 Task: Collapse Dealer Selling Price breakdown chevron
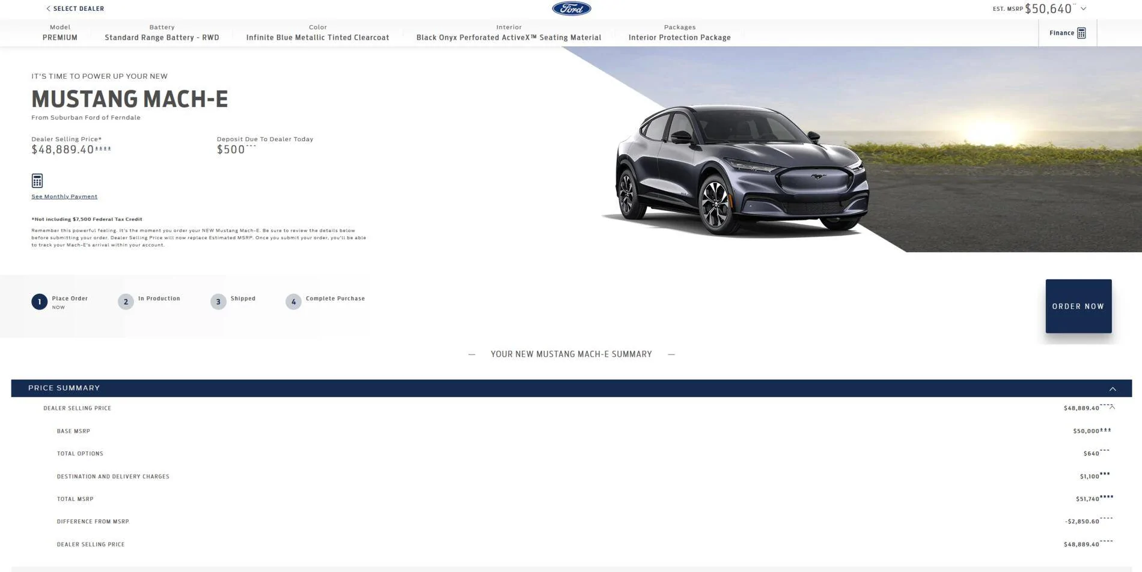tap(1113, 407)
